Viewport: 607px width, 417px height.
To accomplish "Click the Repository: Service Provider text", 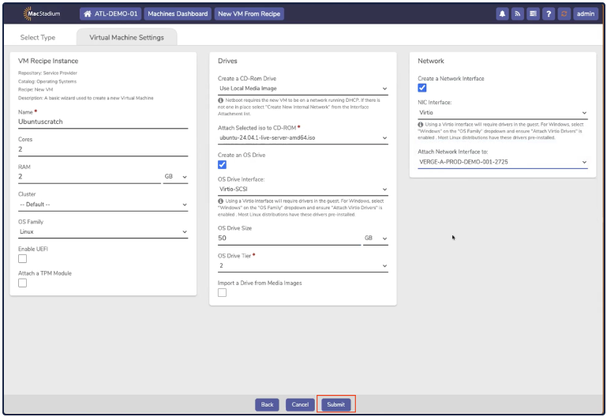I will point(47,73).
